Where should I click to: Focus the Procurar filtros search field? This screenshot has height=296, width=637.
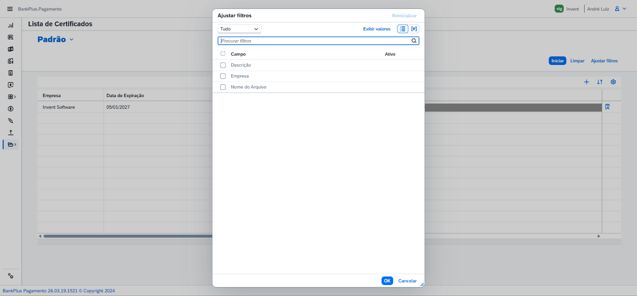click(318, 41)
